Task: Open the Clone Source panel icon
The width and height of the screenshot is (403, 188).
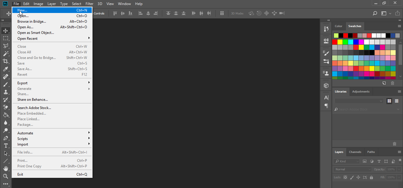Action: coord(326,73)
